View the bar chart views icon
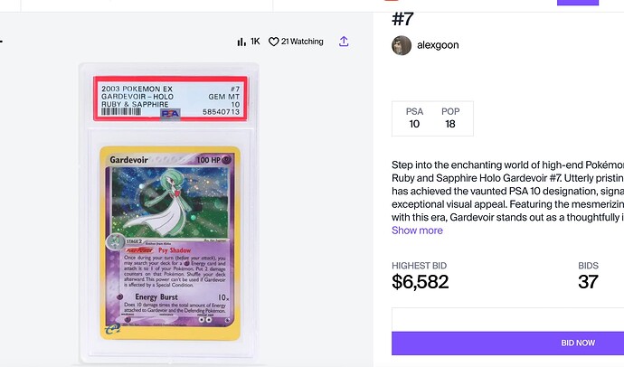 tap(241, 42)
